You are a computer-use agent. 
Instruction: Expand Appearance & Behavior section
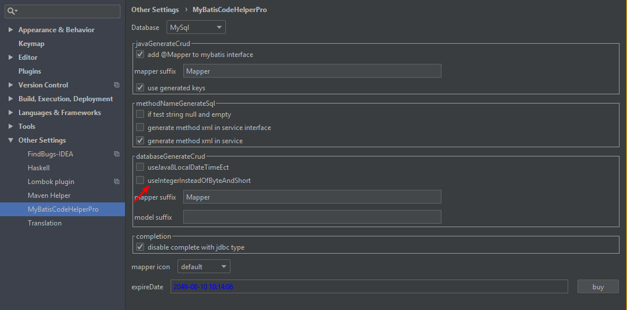click(x=11, y=29)
